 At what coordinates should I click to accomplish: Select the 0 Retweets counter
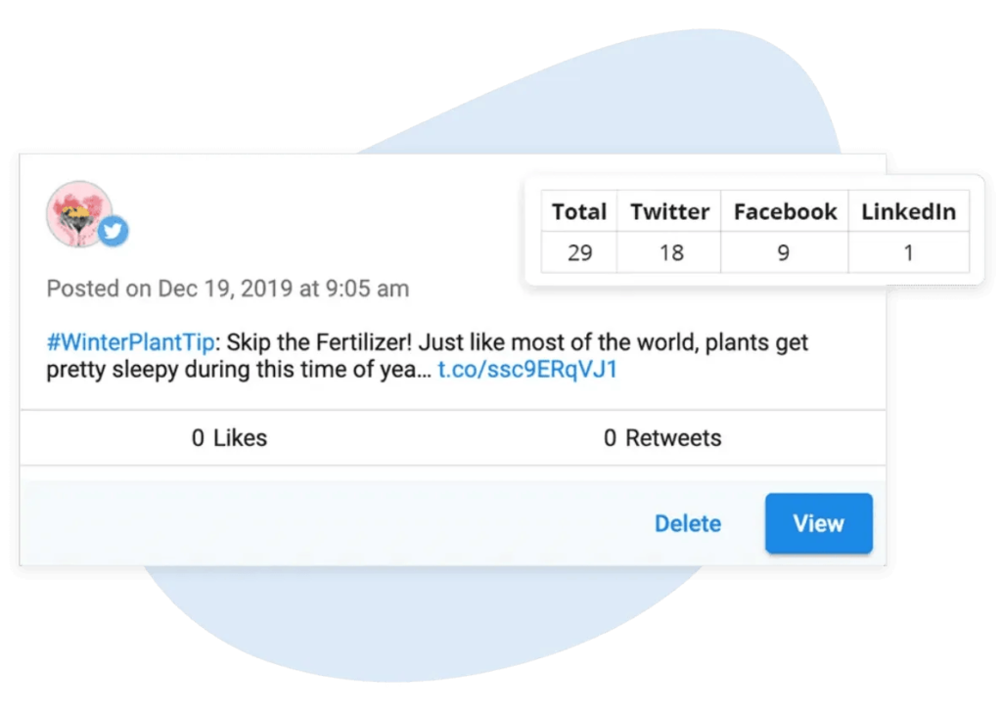(662, 438)
